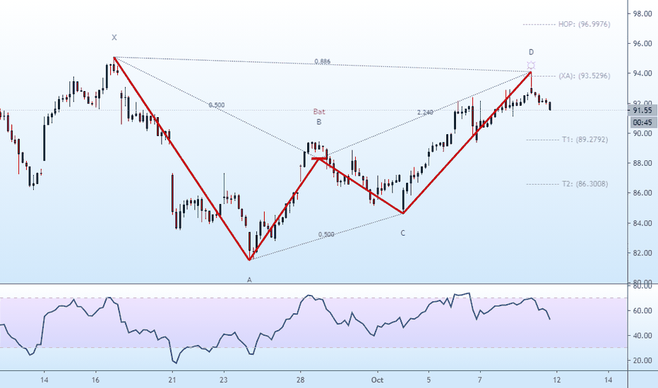The image size is (658, 388).
Task: Click the 21 date label on the time axis
Action: (x=172, y=380)
